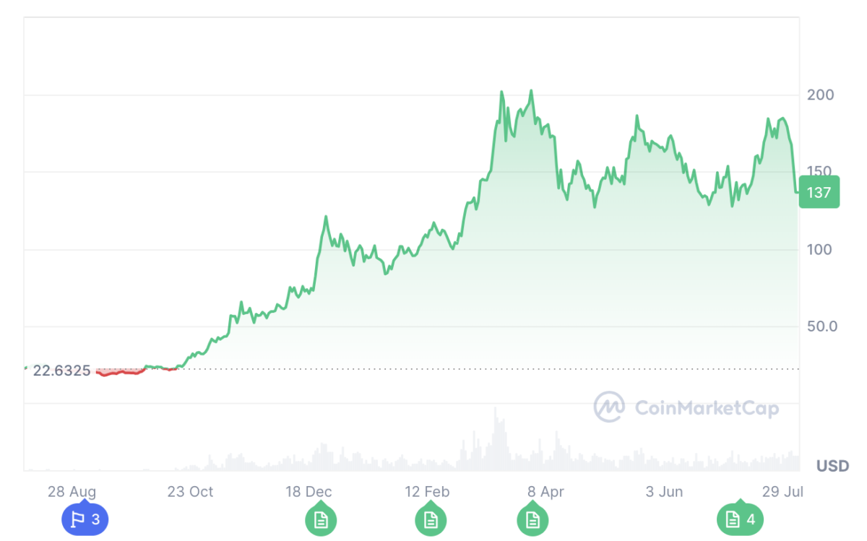Open the document marker below 12 Feb
Viewport: 867px width, 541px height.
tap(430, 519)
